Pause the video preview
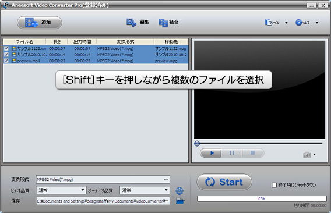331x213 pixels. pyautogui.click(x=231, y=153)
